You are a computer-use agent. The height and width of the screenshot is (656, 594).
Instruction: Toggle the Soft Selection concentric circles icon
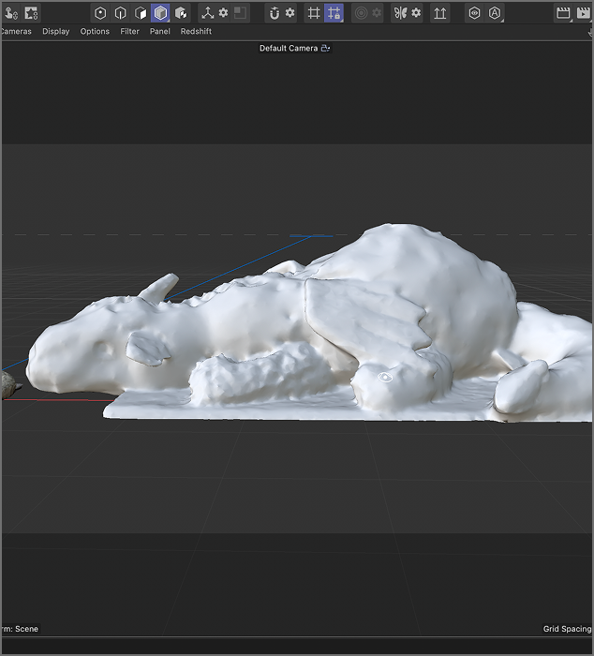(x=361, y=13)
